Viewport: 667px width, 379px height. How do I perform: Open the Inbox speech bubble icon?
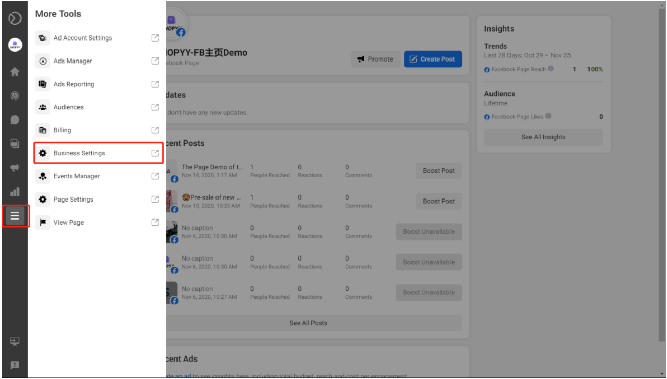click(x=15, y=119)
